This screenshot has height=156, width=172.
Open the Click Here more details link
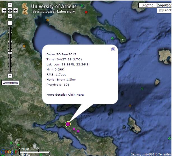[x=76, y=94]
